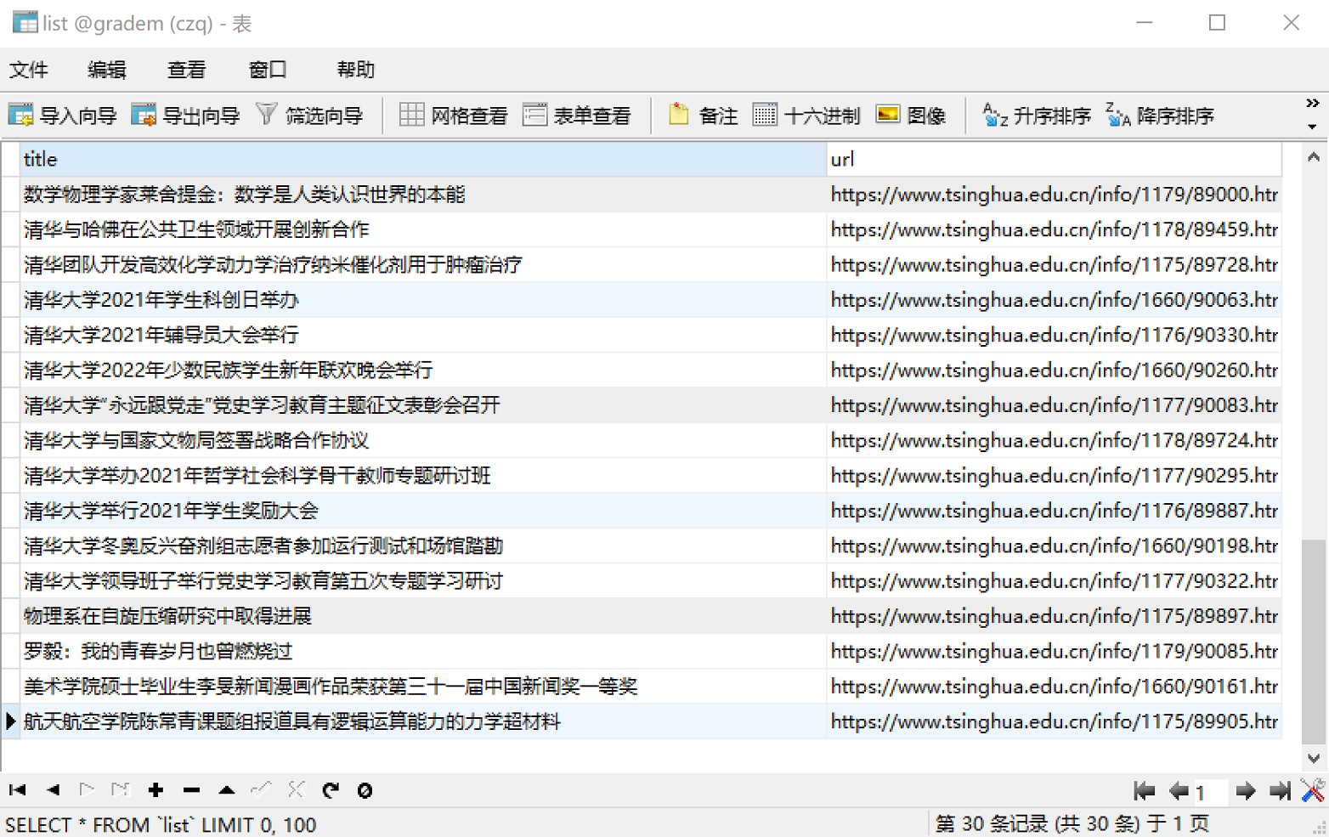Open the 查看 menu
The height and width of the screenshot is (837, 1329).
click(x=187, y=70)
